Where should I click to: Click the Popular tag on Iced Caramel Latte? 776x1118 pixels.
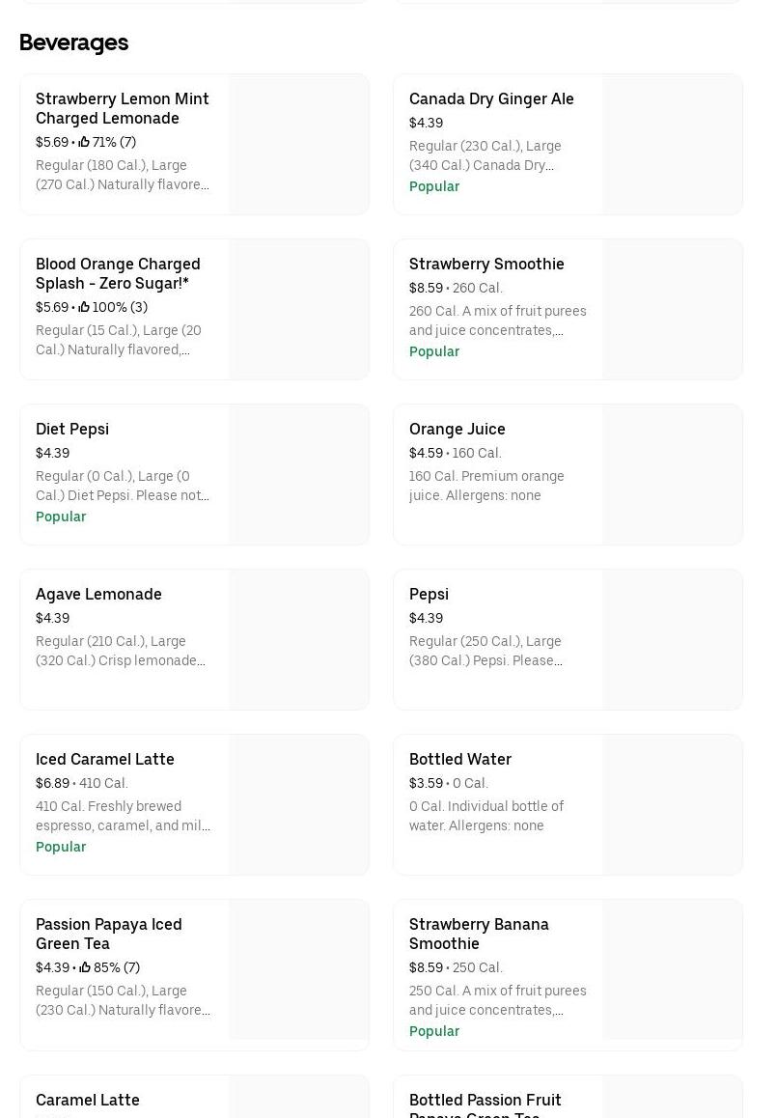pos(61,847)
